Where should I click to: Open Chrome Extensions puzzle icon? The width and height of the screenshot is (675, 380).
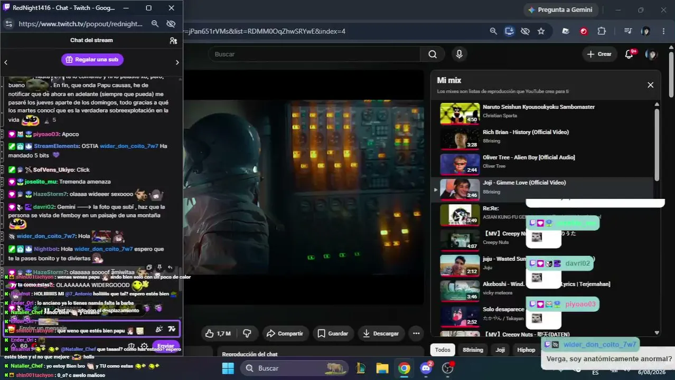[602, 31]
